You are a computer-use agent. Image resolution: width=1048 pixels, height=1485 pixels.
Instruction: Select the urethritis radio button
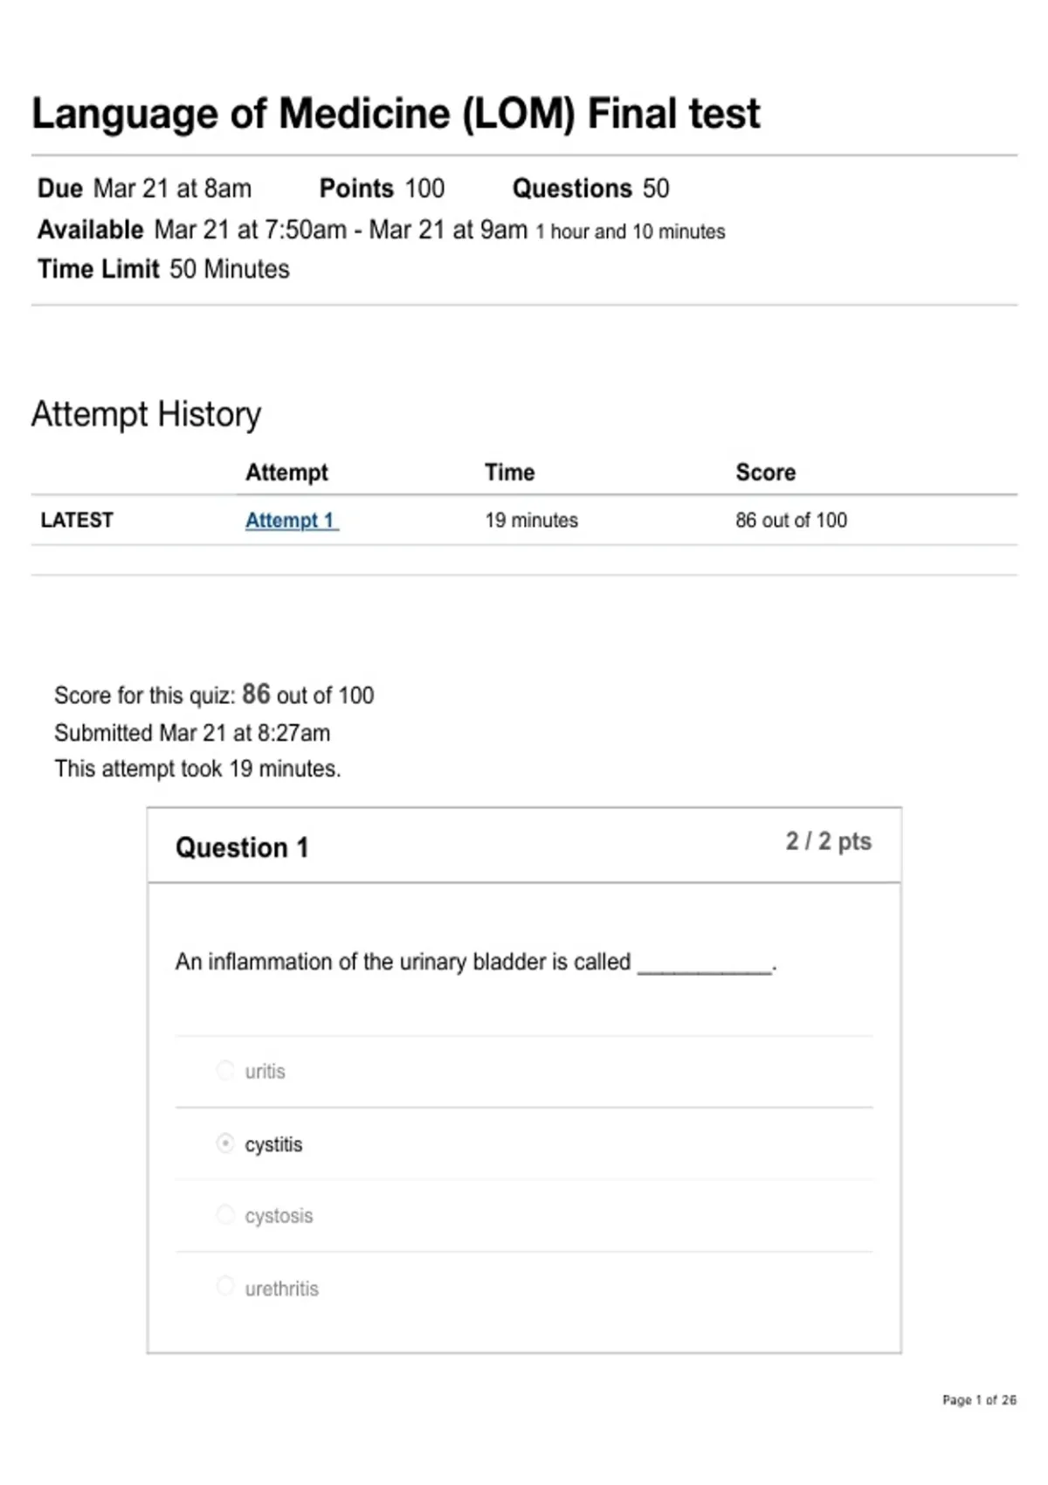coord(225,1286)
